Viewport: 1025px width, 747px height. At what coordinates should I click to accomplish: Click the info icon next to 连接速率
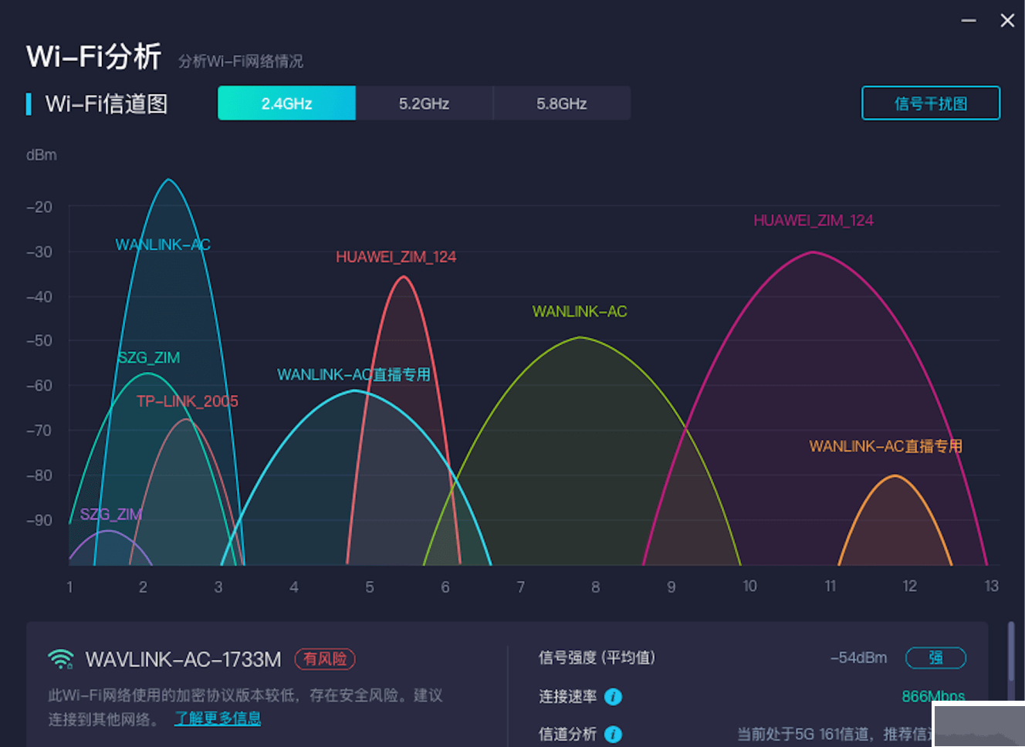click(613, 697)
